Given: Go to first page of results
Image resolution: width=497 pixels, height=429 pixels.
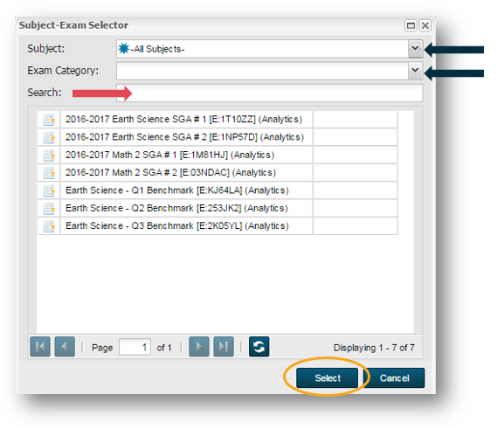Looking at the screenshot, I should (40, 347).
